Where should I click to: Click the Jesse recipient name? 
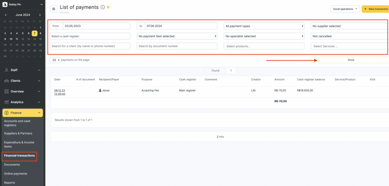pyautogui.click(x=106, y=90)
